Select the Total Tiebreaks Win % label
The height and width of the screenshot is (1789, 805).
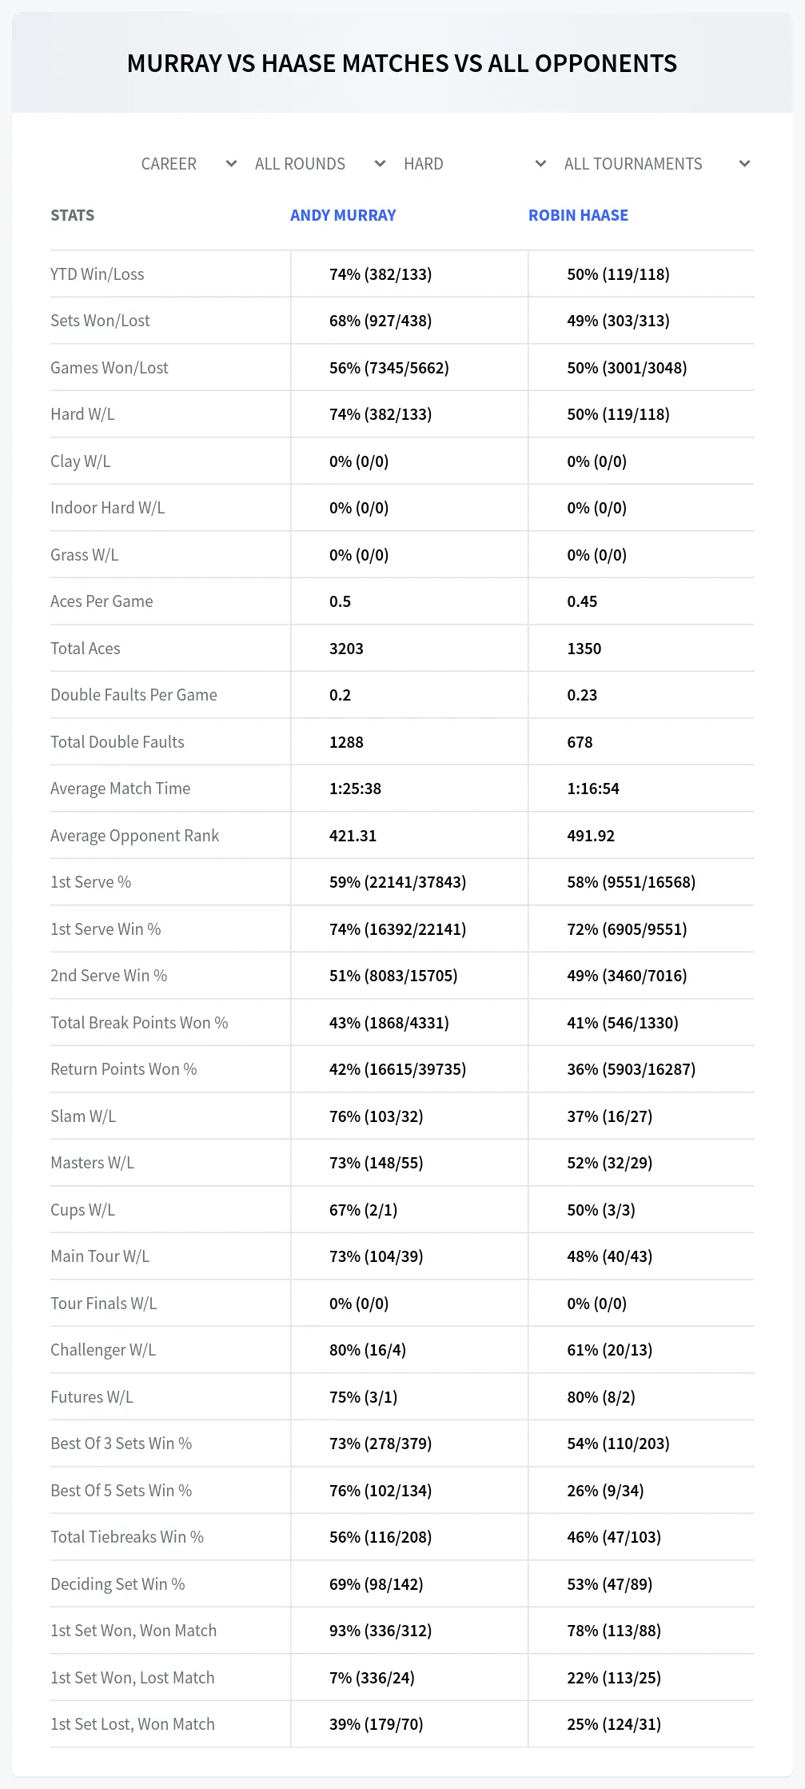127,1537
